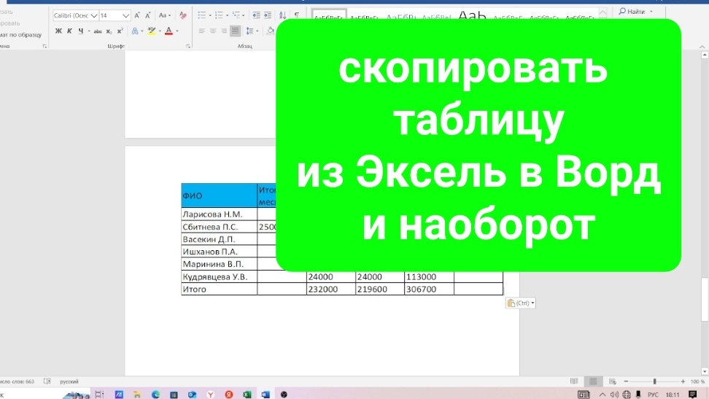The height and width of the screenshot is (399, 709).
Task: Insert multilevel list
Action: click(x=236, y=15)
